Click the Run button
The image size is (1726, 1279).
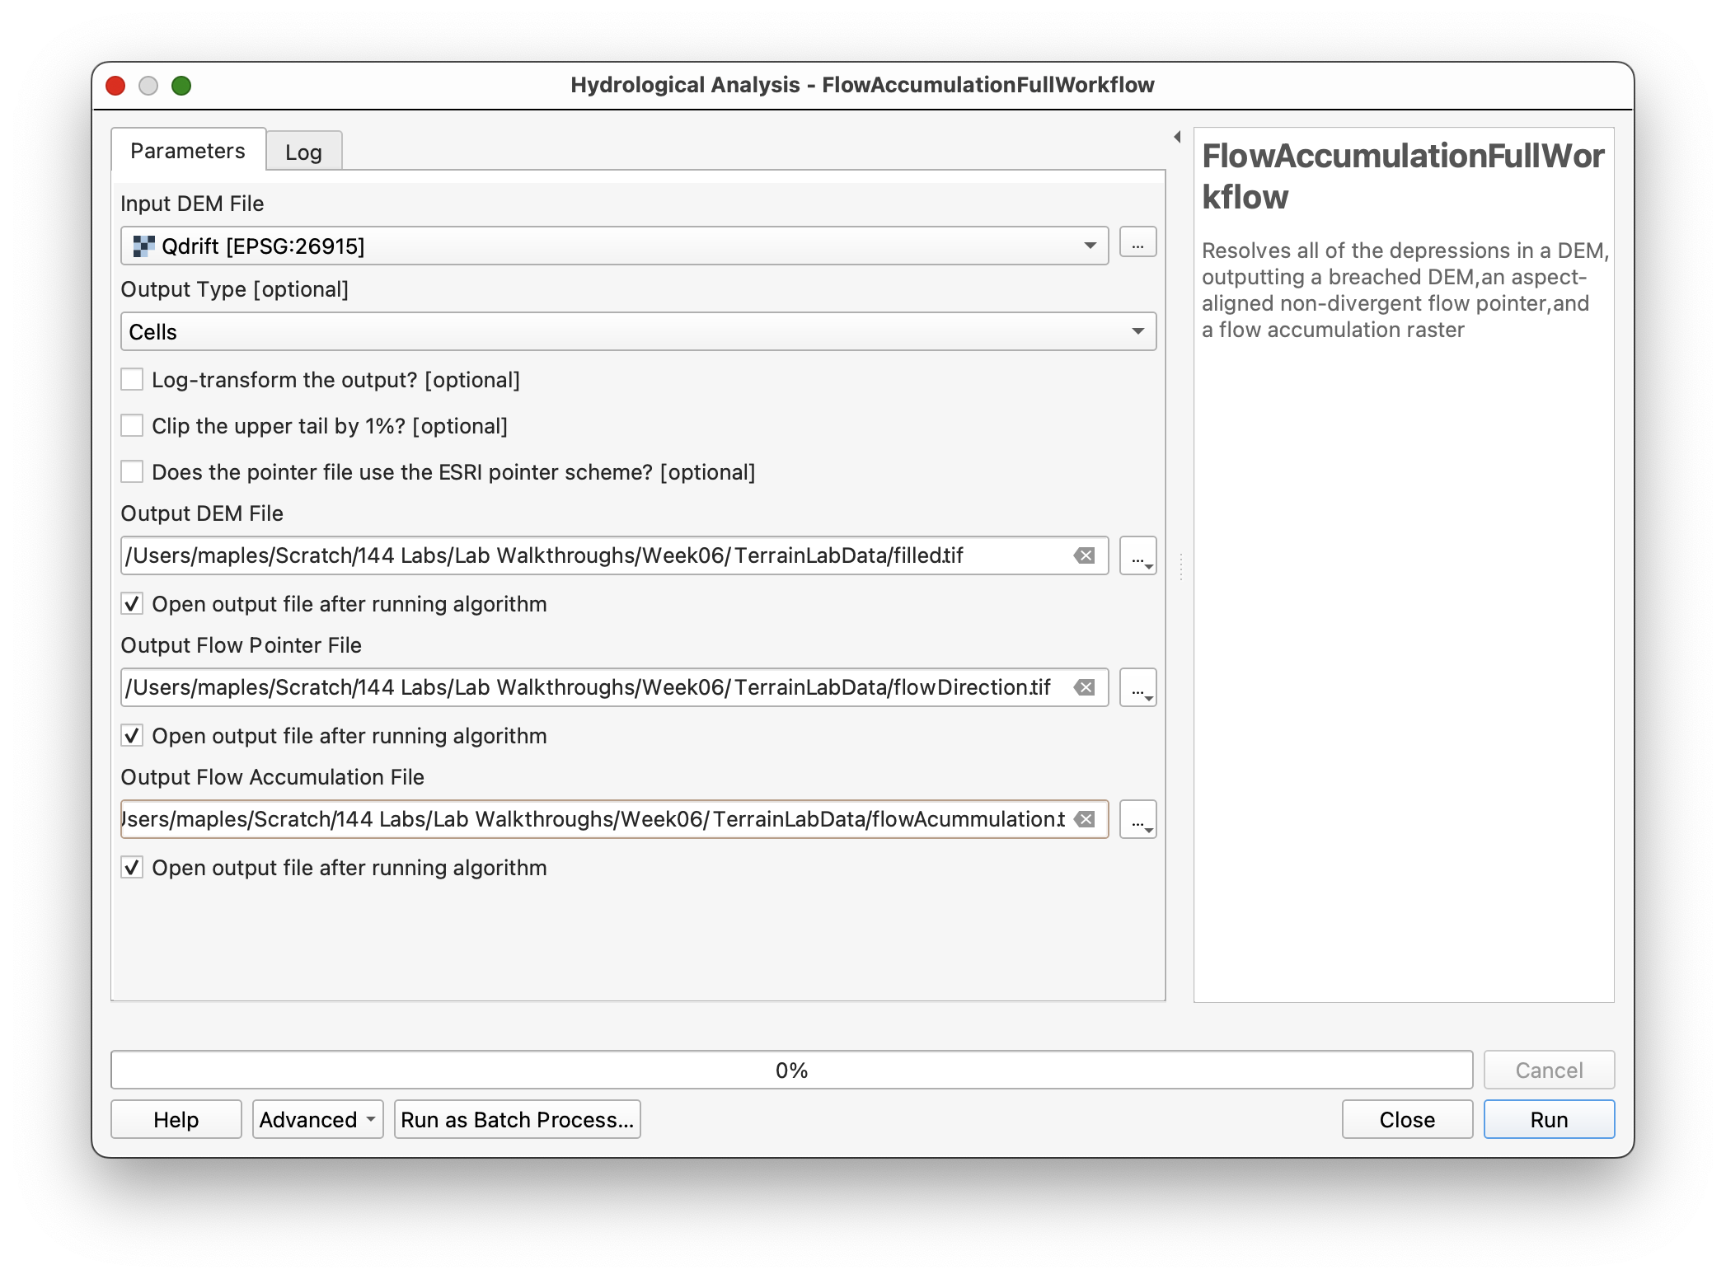[1549, 1119]
